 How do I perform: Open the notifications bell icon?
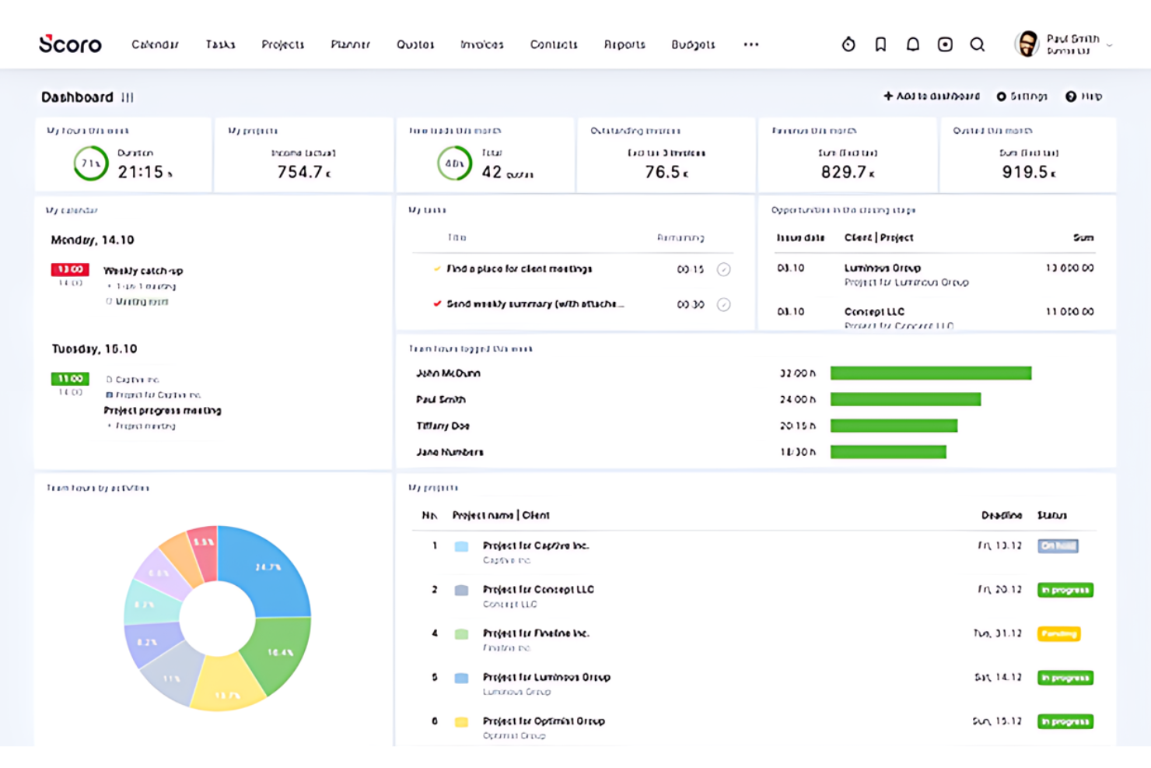(913, 44)
